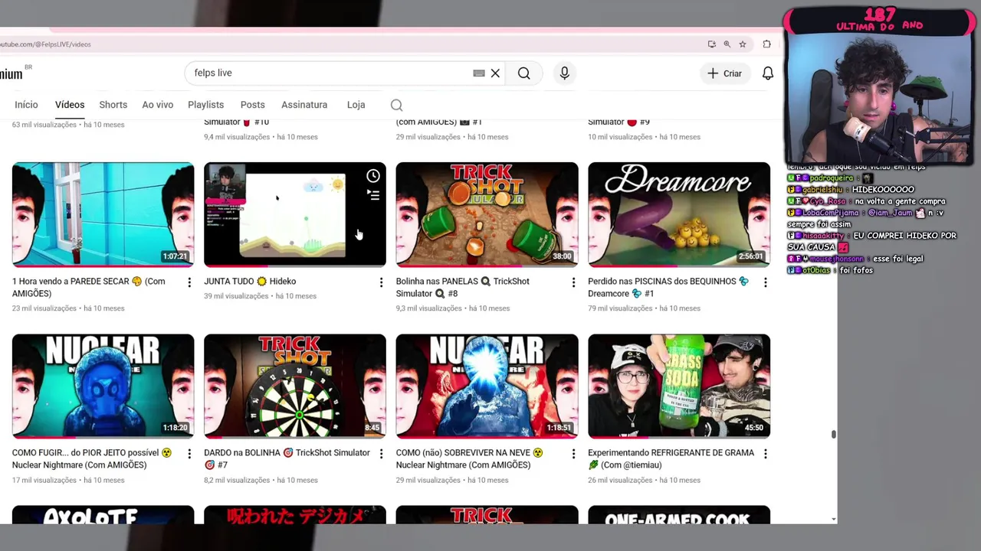Open the Shorts tab
Viewport: 981px width, 551px height.
113,105
